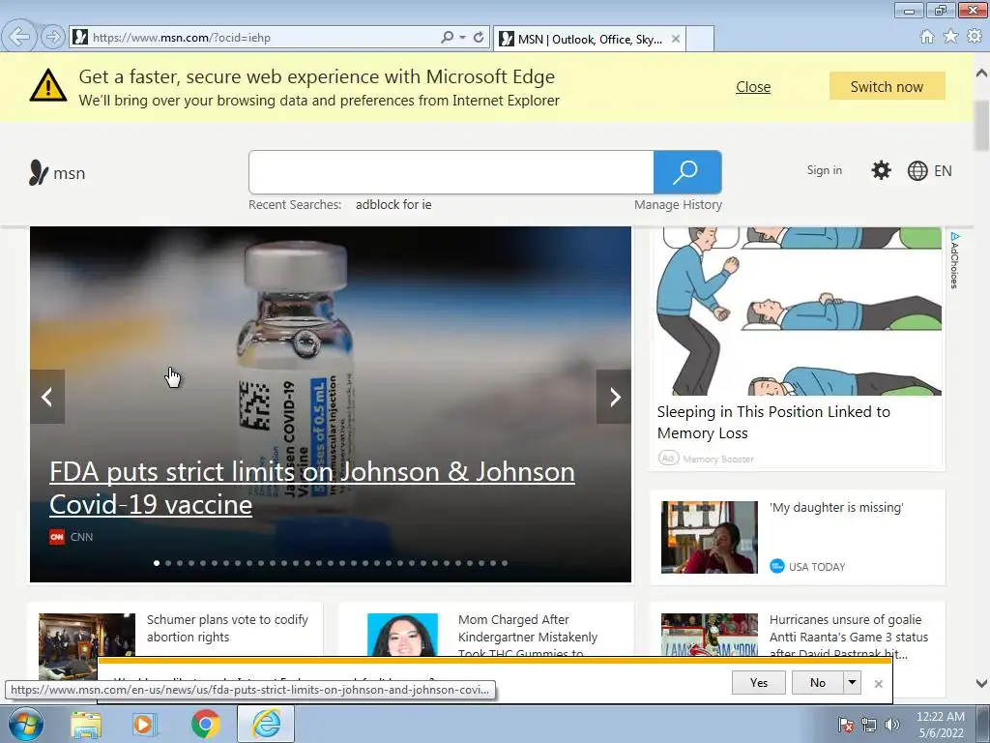Open 'My daughter is missing' story
The height and width of the screenshot is (743, 990).
tap(836, 507)
